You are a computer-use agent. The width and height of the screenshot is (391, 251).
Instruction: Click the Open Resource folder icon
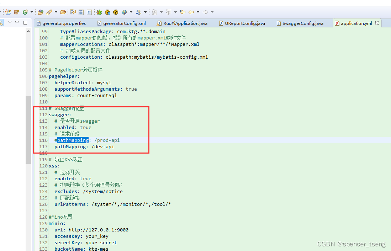click(62, 12)
